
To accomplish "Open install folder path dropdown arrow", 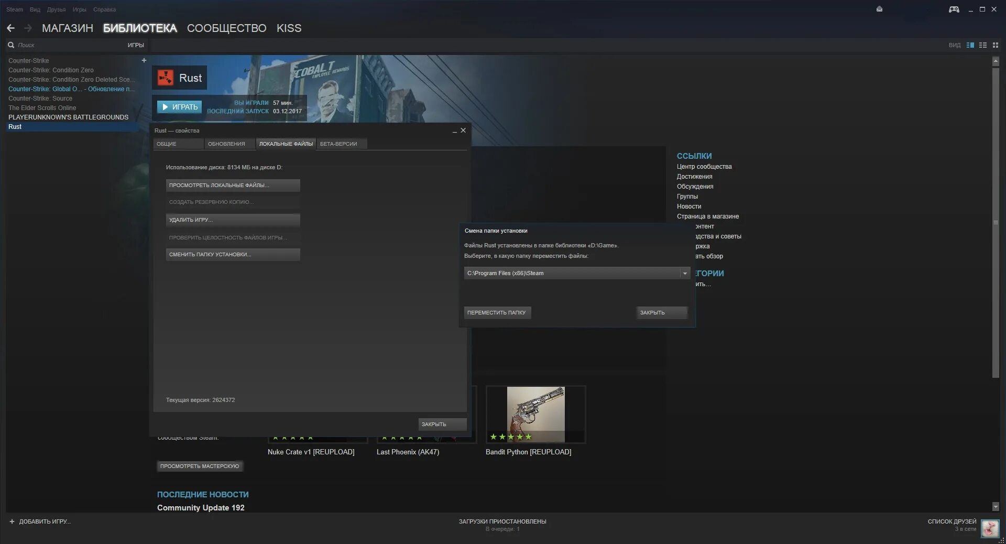I will pos(684,273).
